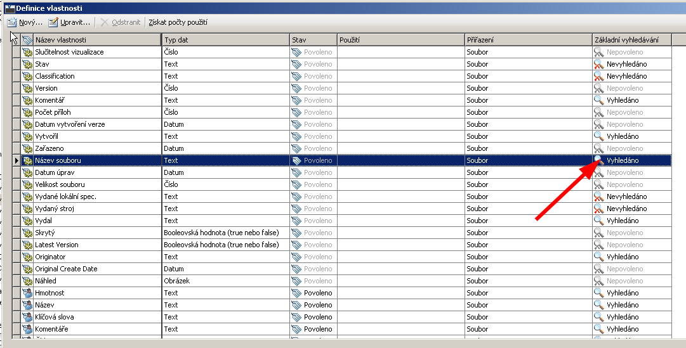Click Získat počty použití

tap(178, 22)
